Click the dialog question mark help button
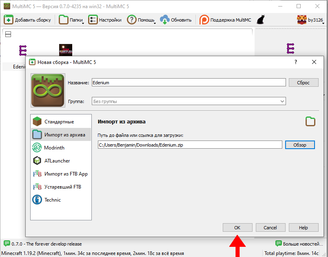The width and height of the screenshot is (328, 257). click(x=296, y=62)
